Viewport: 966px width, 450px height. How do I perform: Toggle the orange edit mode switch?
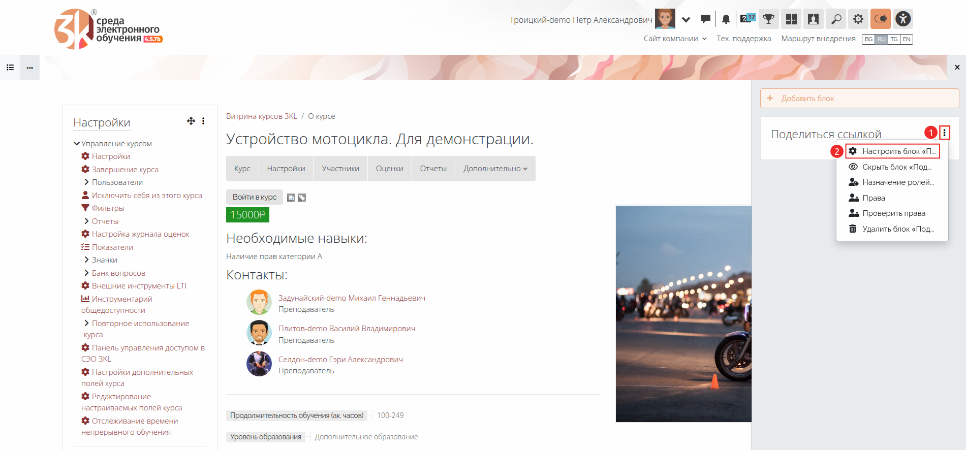point(881,19)
